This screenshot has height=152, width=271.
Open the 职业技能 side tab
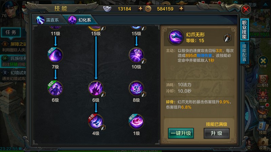pyautogui.click(x=244, y=30)
